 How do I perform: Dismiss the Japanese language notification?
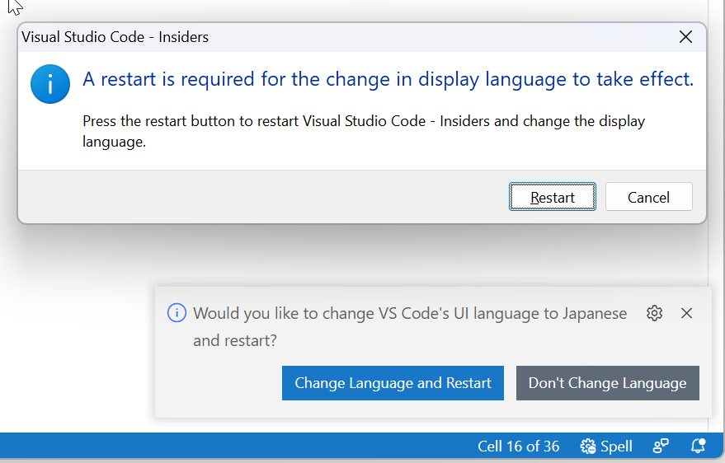[686, 313]
